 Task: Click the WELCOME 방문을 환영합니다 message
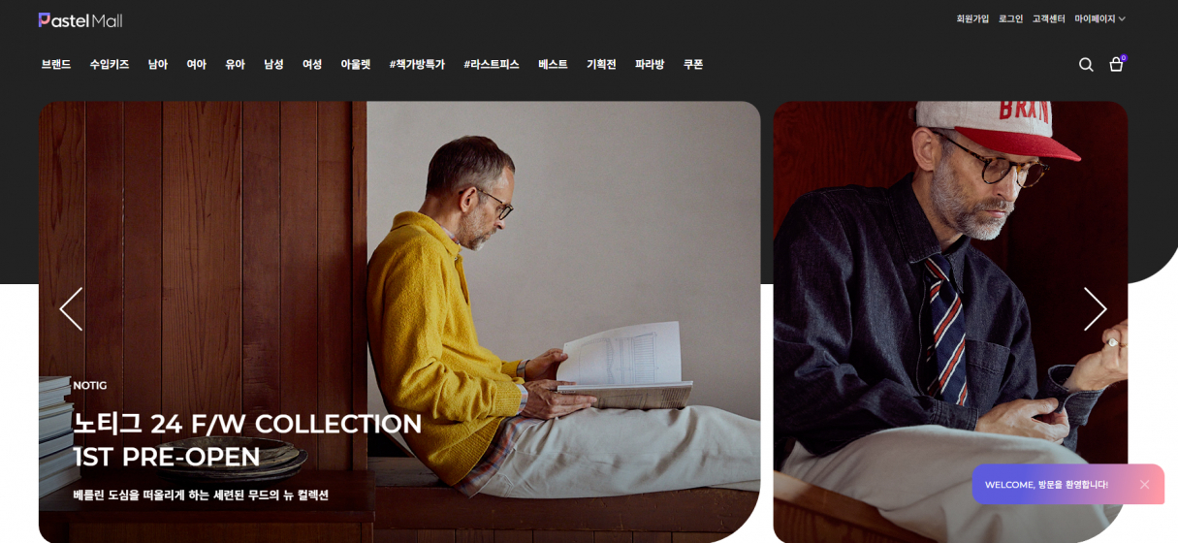(1046, 484)
